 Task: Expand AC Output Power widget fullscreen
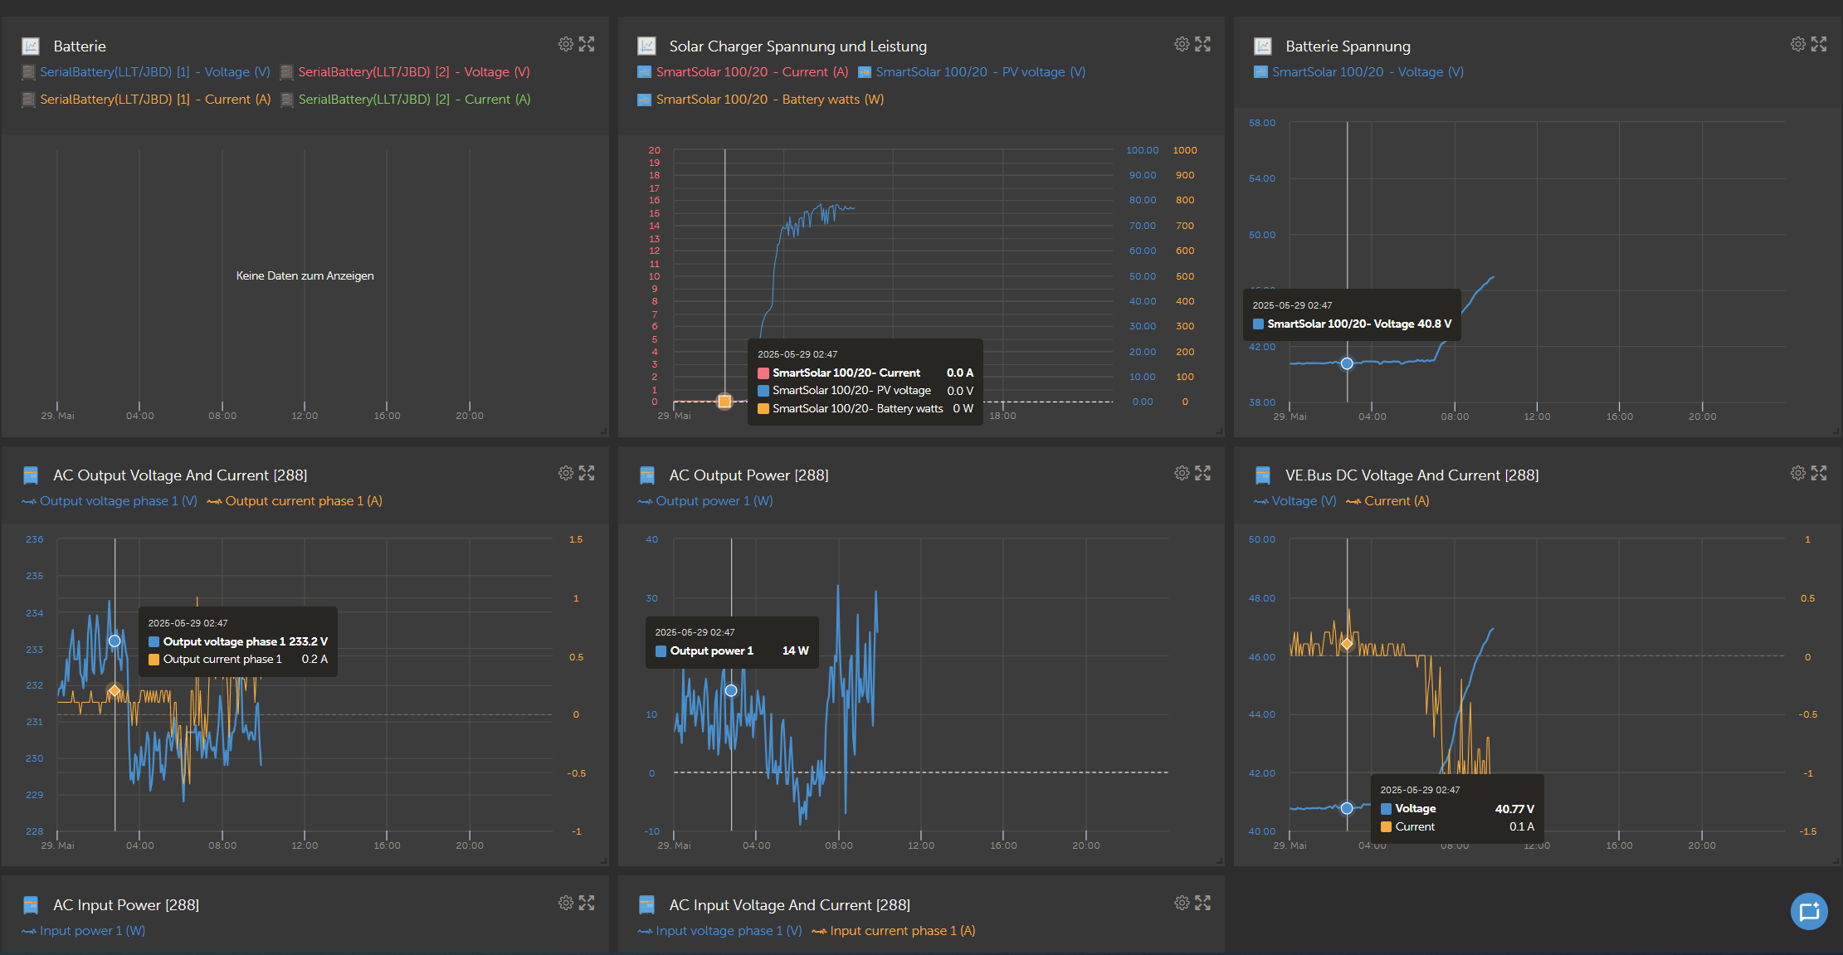point(1202,473)
